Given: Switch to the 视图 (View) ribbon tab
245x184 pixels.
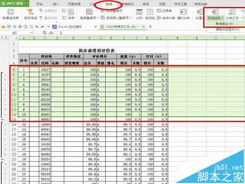Looking at the screenshot, I should (x=162, y=4).
